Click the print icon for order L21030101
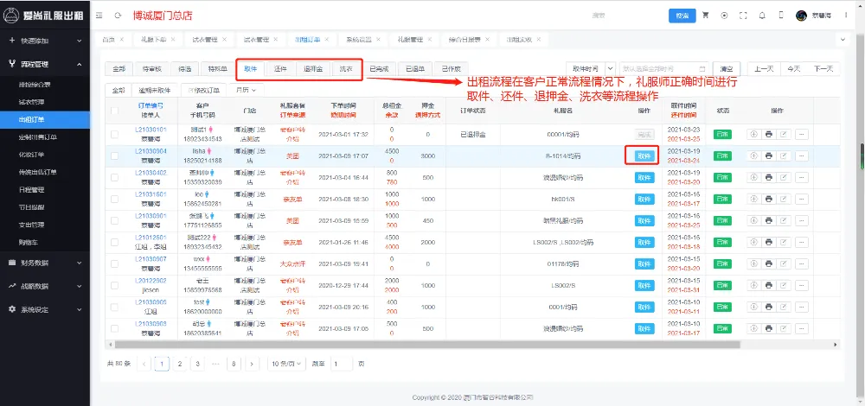Viewport: 865px width, 406px height. pyautogui.click(x=768, y=134)
